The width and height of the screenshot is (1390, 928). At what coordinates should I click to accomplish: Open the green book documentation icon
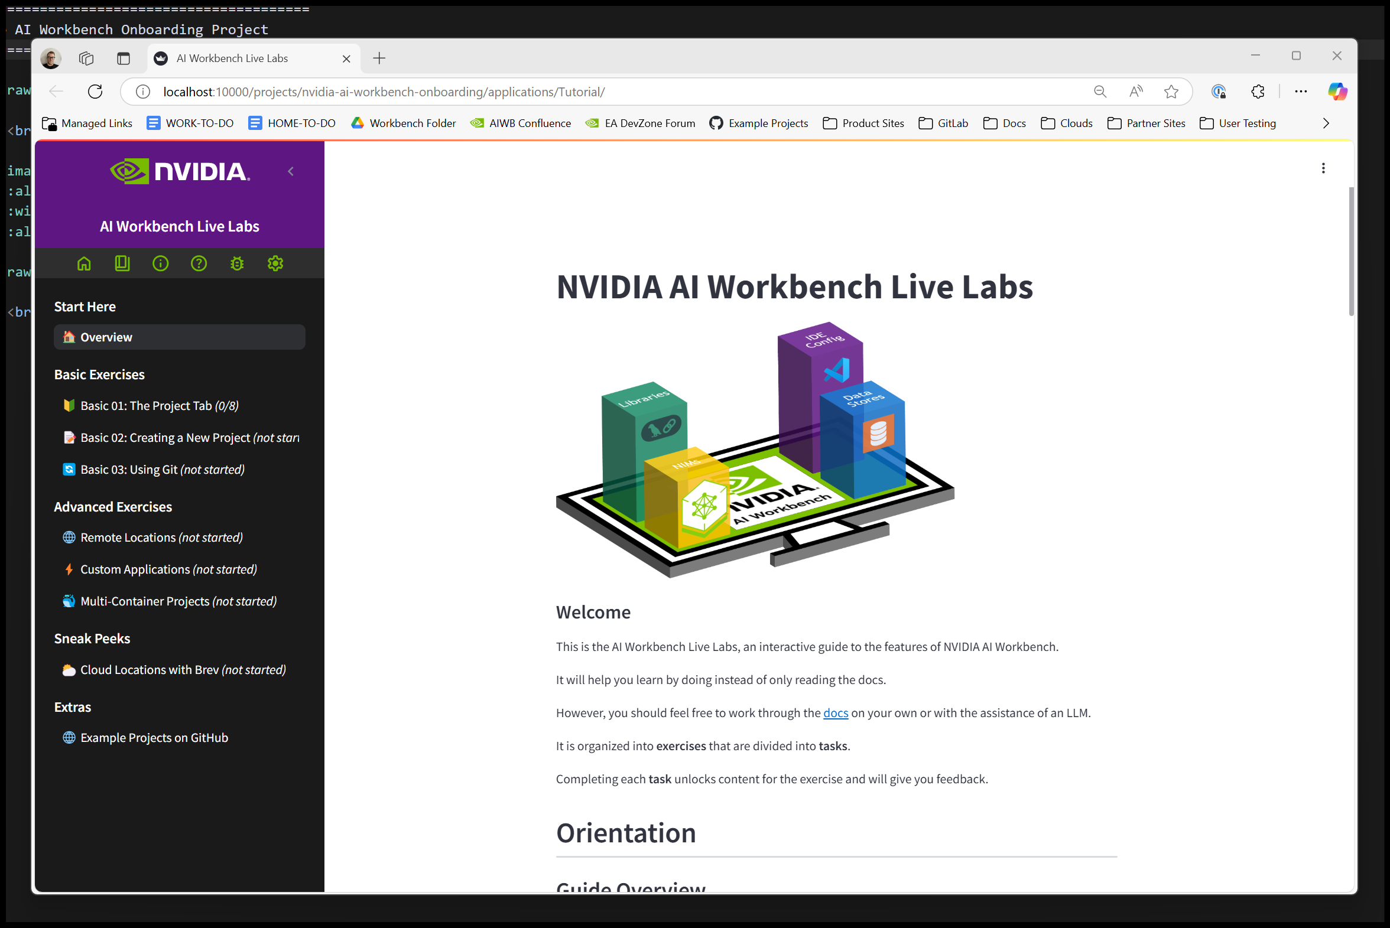click(122, 263)
